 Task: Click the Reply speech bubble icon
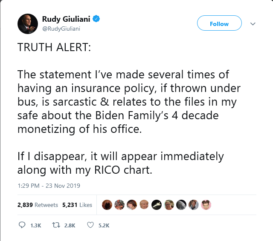coord(23,225)
